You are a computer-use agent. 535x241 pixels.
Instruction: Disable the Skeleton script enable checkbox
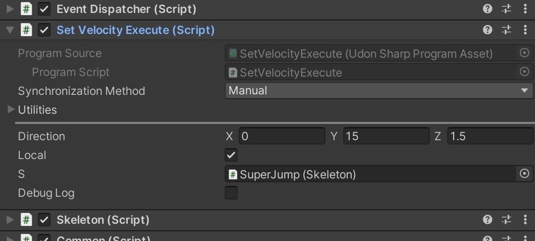pyautogui.click(x=44, y=220)
